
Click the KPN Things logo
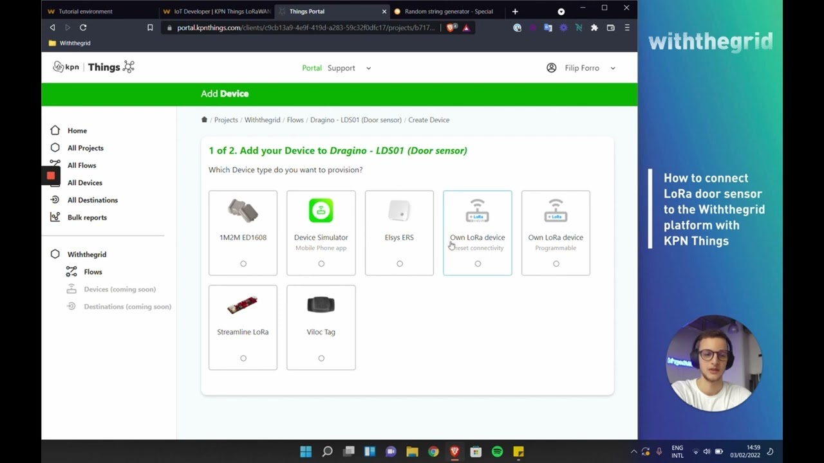[93, 67]
